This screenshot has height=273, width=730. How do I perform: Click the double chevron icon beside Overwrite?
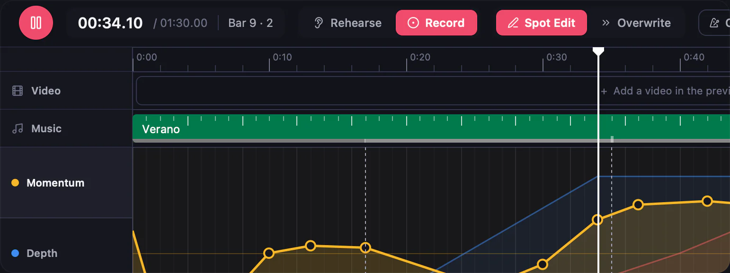pos(605,23)
